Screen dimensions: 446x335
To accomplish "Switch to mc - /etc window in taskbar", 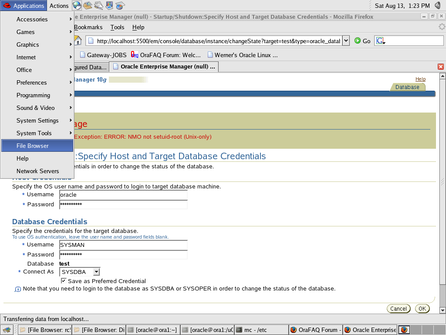I will (x=261, y=330).
